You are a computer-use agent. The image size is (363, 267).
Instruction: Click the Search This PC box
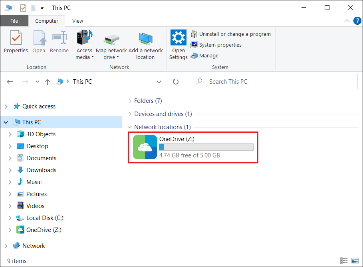(273, 82)
